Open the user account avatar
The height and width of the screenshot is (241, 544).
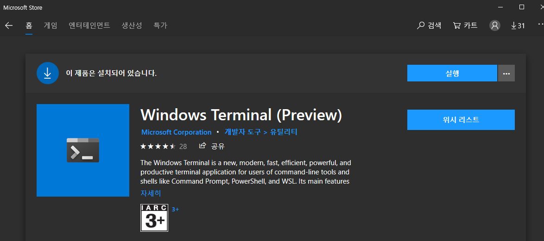pos(495,25)
